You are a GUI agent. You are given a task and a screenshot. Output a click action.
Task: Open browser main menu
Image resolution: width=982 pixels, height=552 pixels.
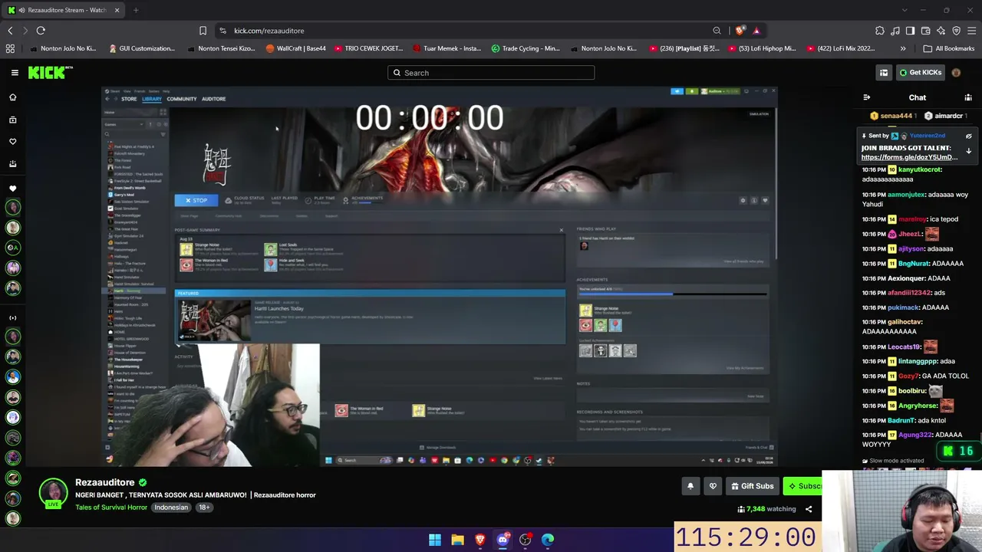[971, 31]
